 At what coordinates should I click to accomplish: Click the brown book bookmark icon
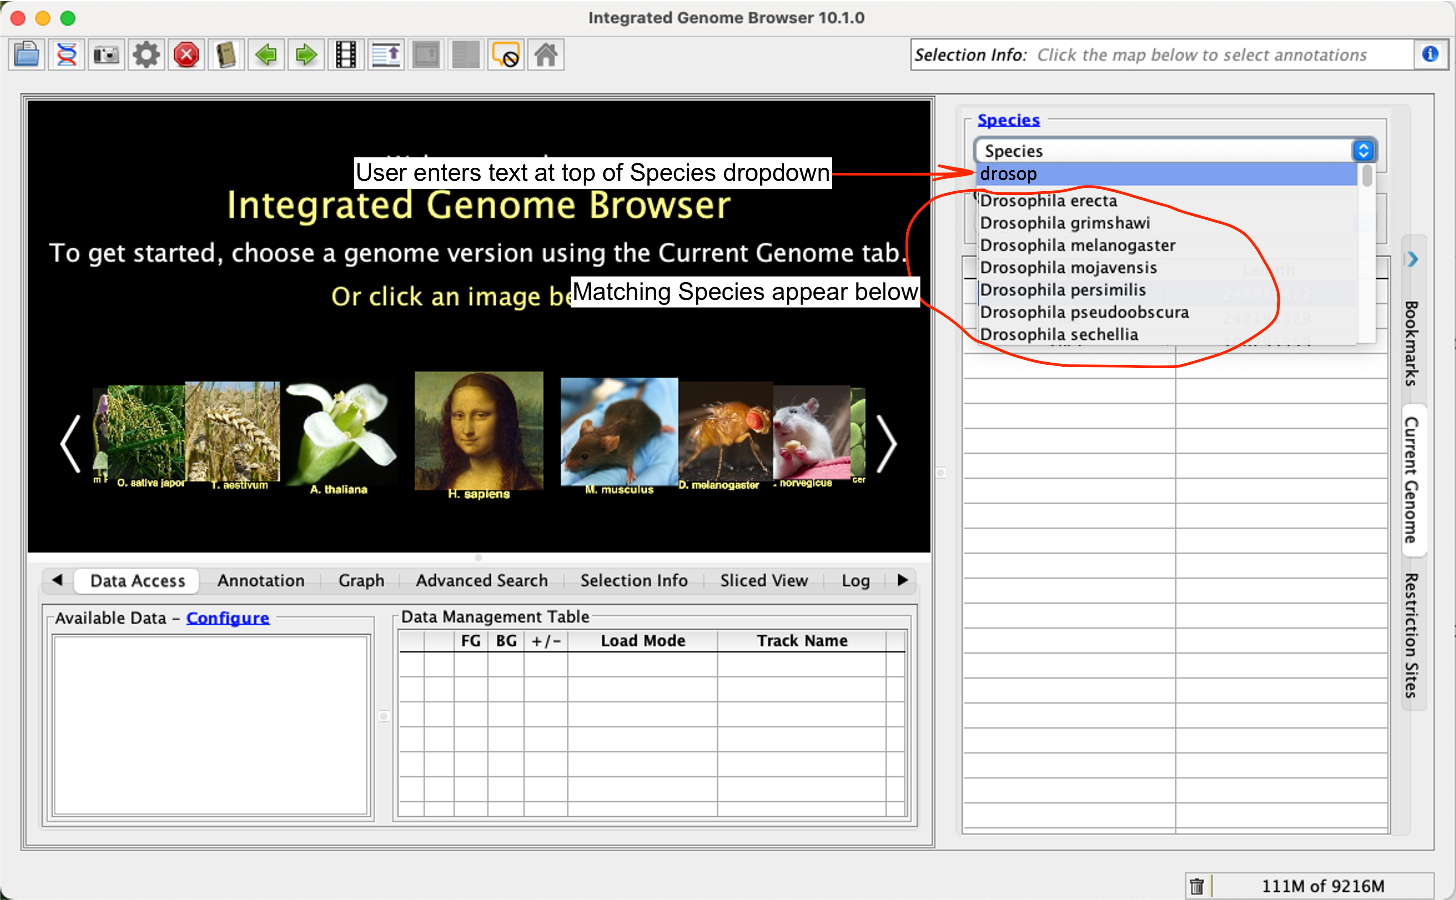226,55
